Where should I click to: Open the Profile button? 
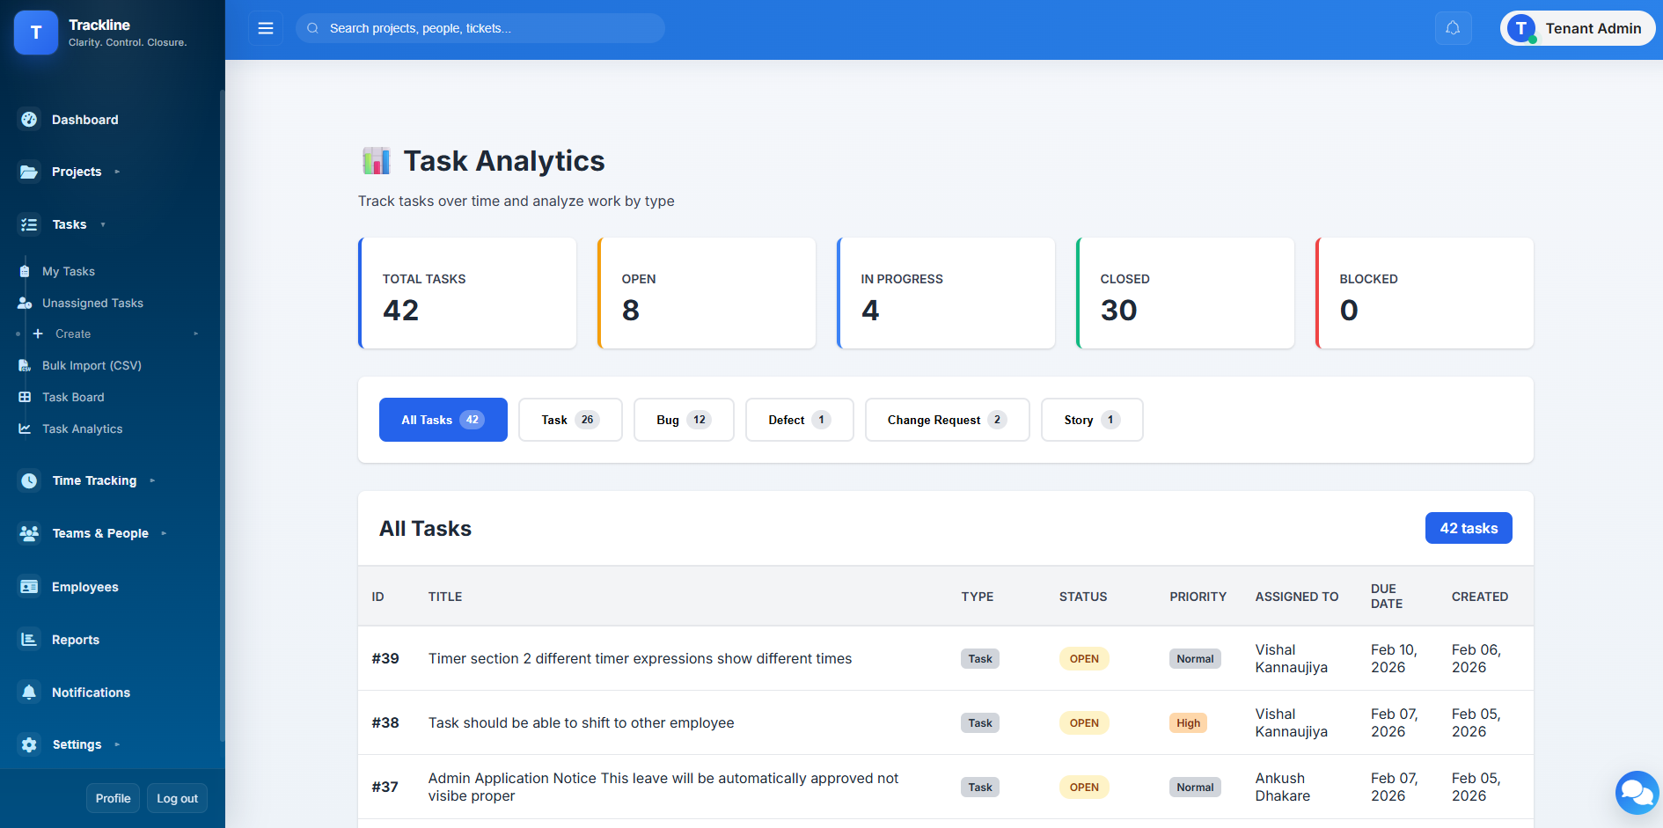click(113, 798)
